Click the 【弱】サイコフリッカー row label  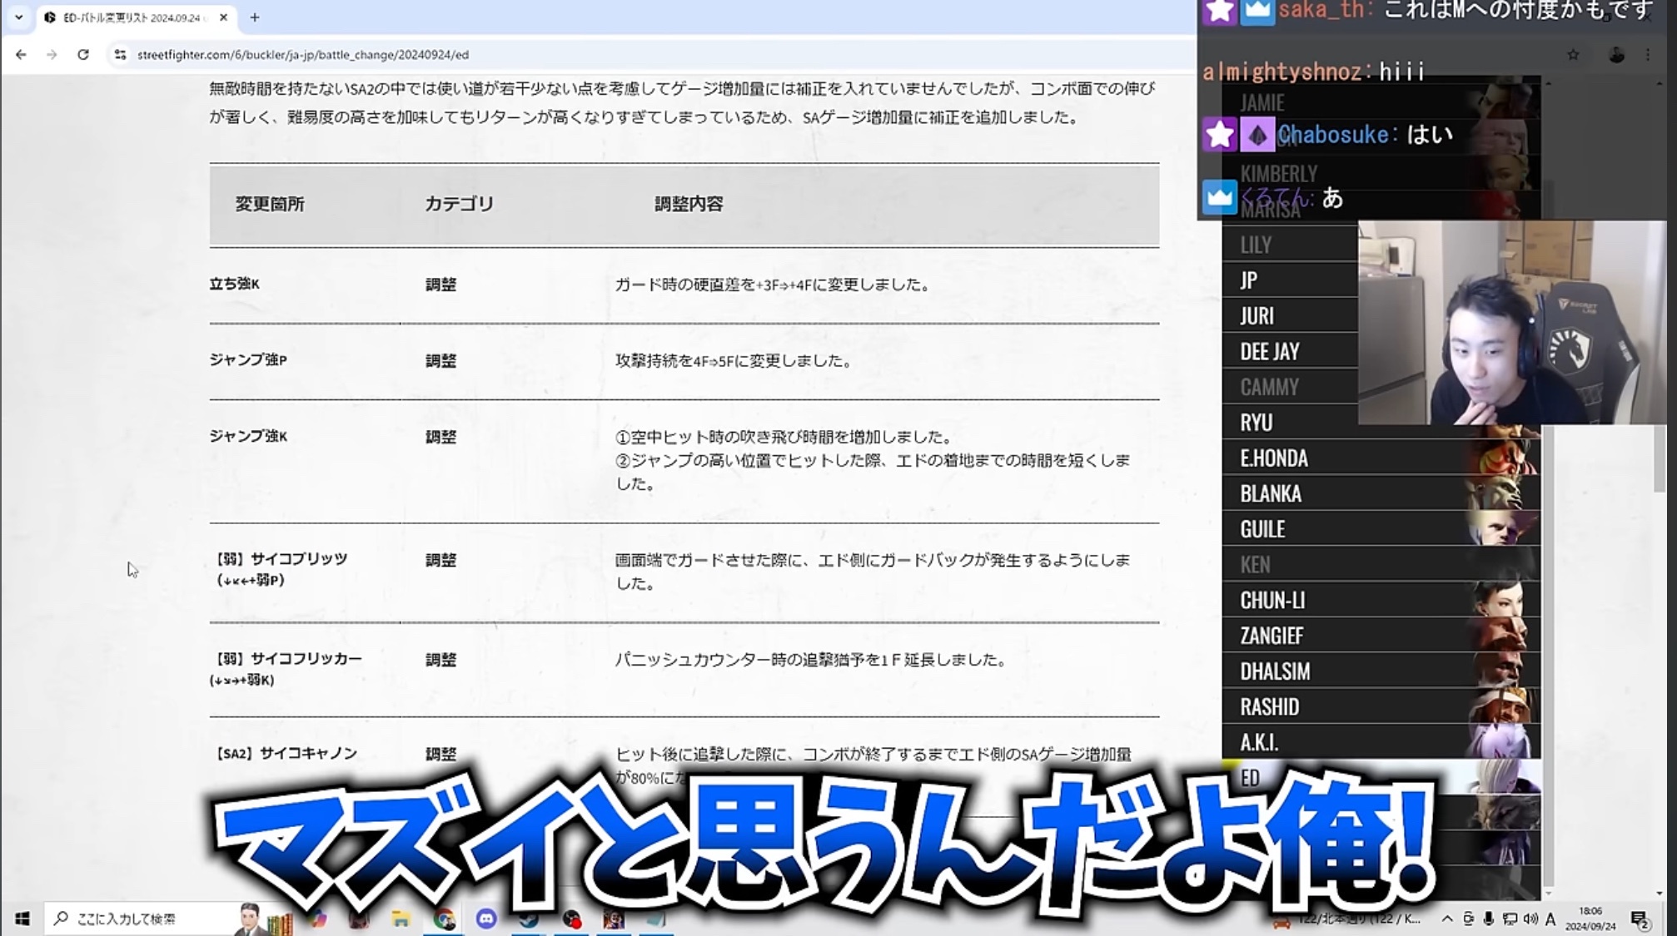(x=286, y=669)
